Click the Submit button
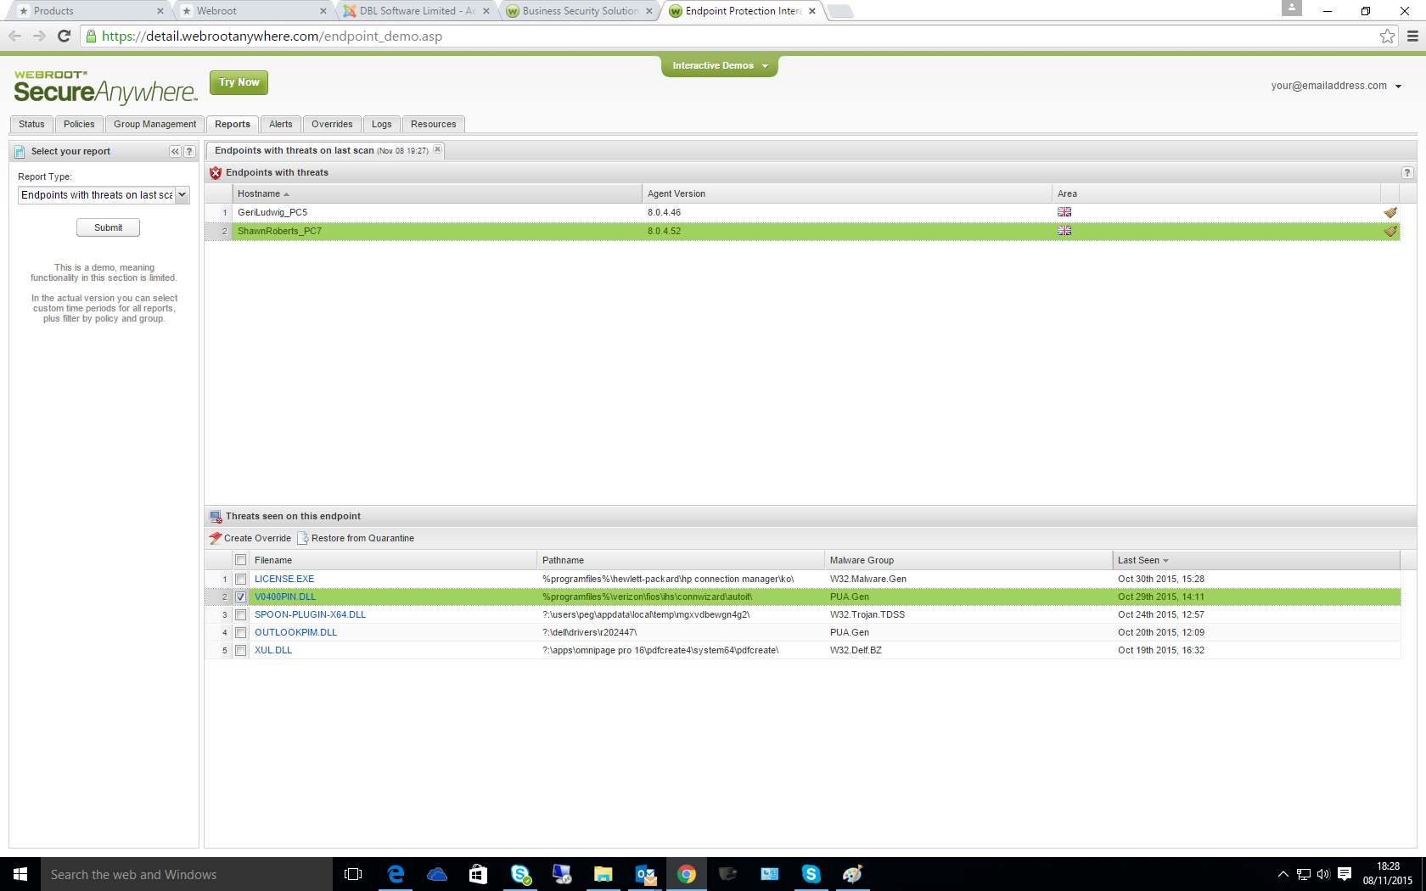The width and height of the screenshot is (1426, 891). 108,227
